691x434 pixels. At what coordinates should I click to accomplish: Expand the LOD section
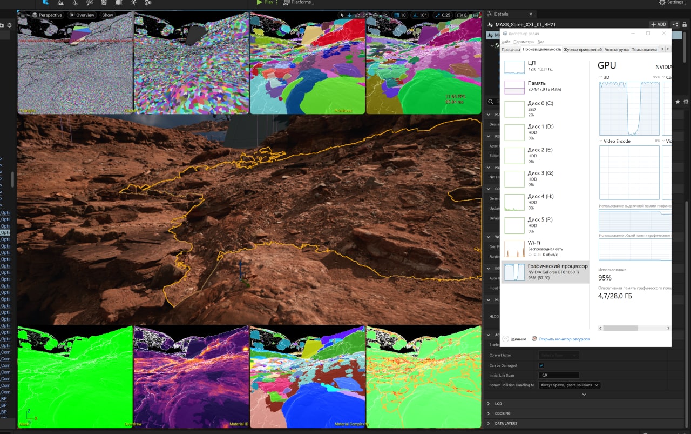tap(489, 404)
